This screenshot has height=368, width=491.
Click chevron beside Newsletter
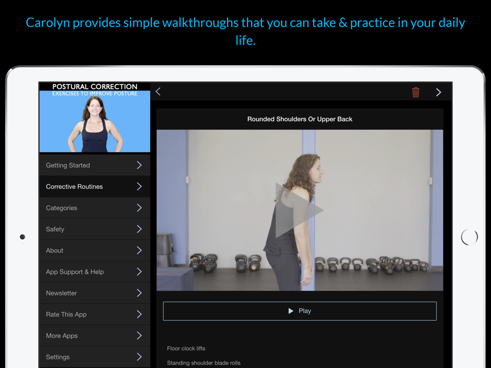coord(139,293)
